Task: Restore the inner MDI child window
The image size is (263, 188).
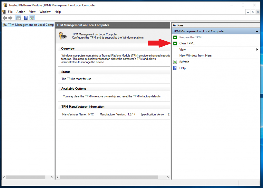Action: click(x=253, y=12)
